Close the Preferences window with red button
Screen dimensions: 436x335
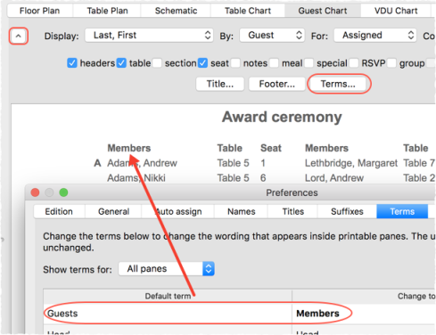click(35, 192)
